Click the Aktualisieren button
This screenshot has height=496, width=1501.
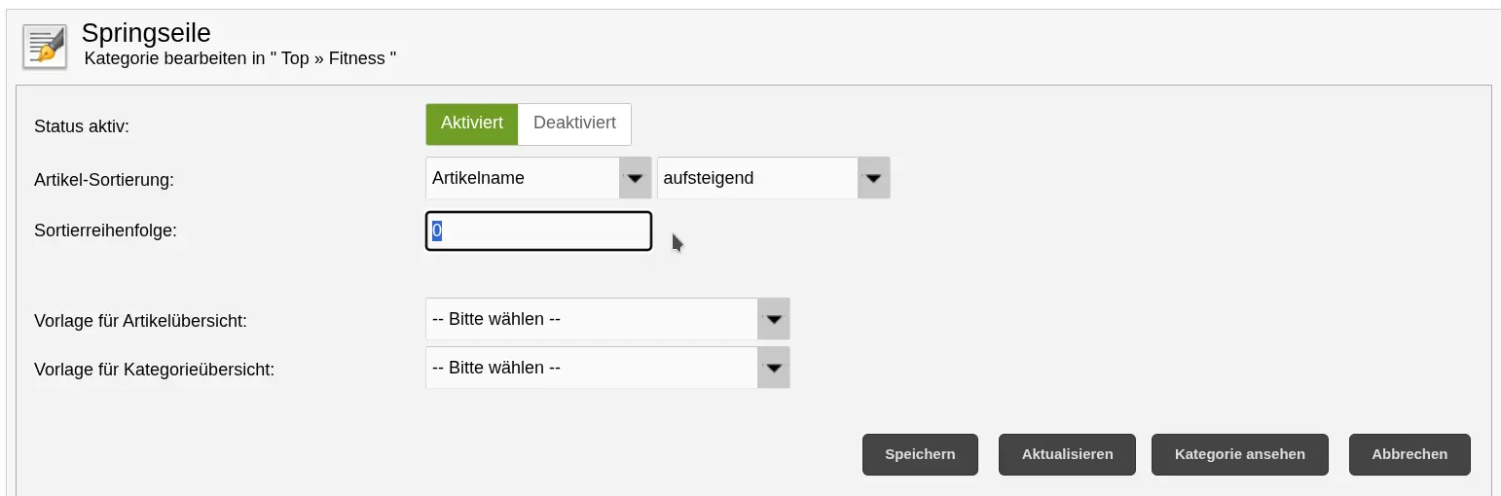pos(1067,454)
